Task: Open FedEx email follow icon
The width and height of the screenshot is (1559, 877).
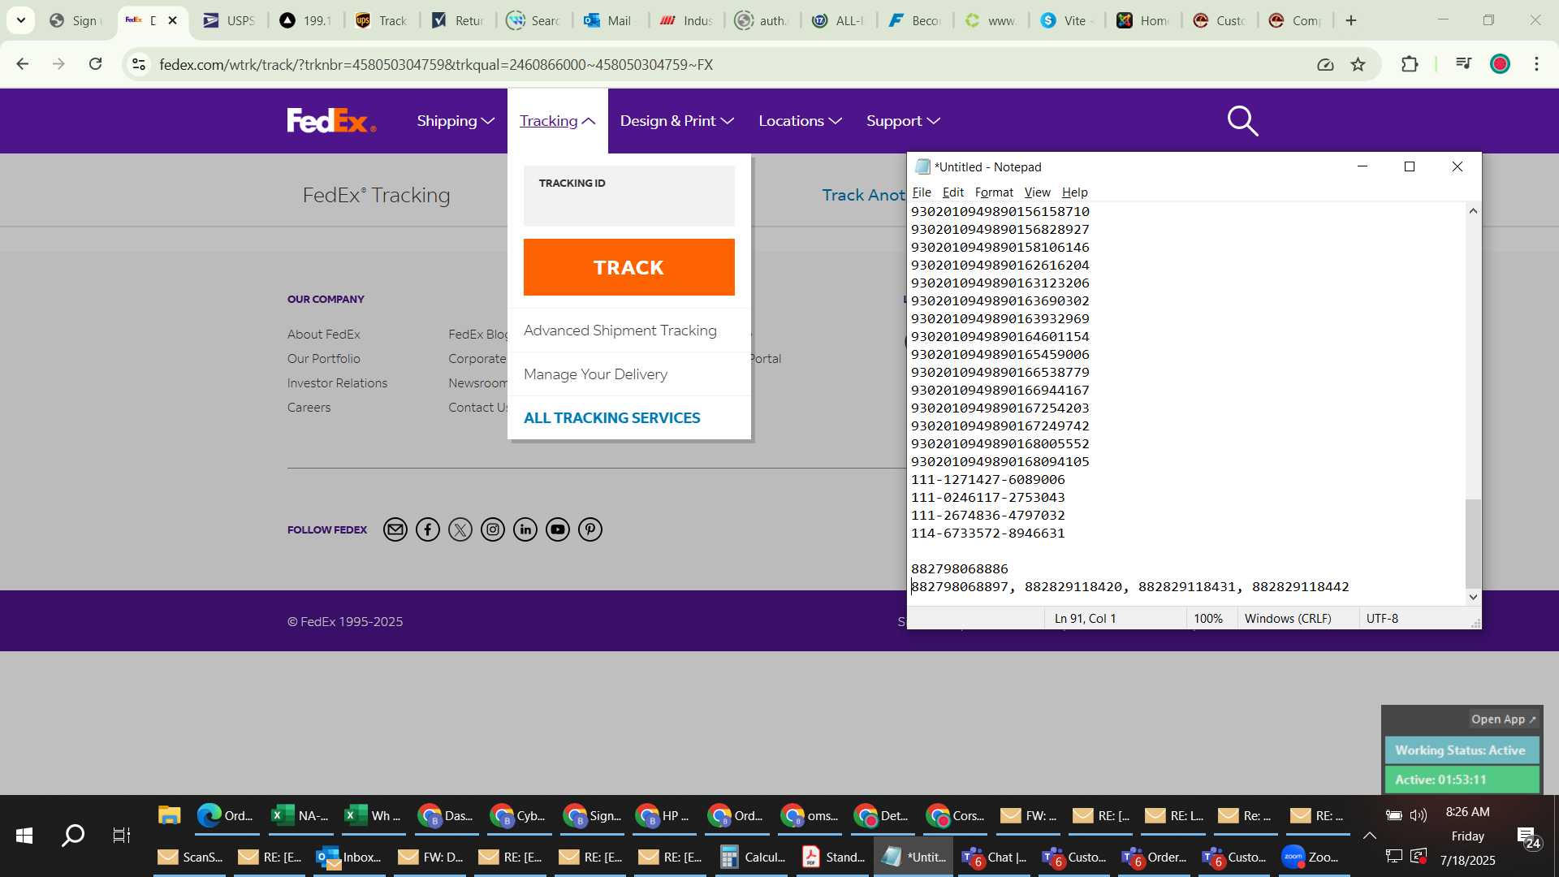Action: coord(395,530)
